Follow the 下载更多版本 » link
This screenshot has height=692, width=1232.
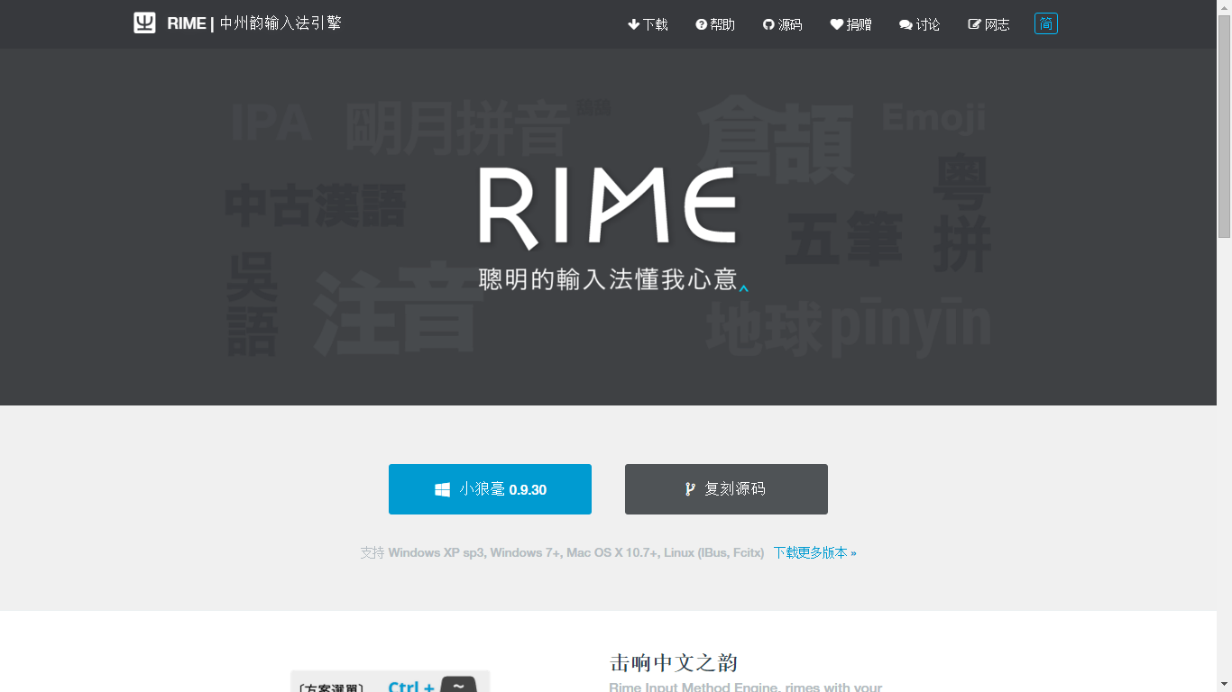click(814, 552)
